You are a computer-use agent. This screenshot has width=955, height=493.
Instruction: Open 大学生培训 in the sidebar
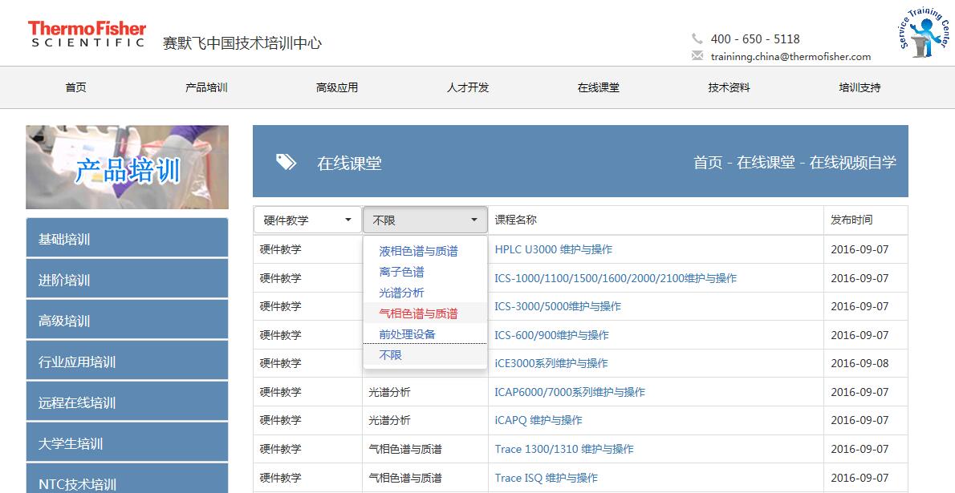(128, 442)
